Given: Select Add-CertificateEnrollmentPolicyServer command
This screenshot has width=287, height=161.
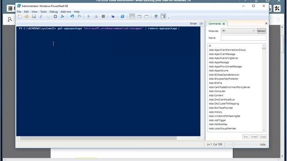Looking at the screenshot, I should pyautogui.click(x=229, y=87).
